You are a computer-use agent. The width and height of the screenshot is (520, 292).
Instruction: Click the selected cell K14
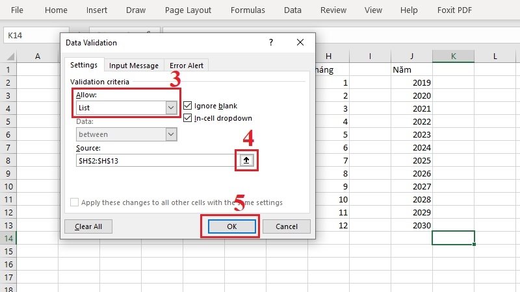(x=453, y=238)
